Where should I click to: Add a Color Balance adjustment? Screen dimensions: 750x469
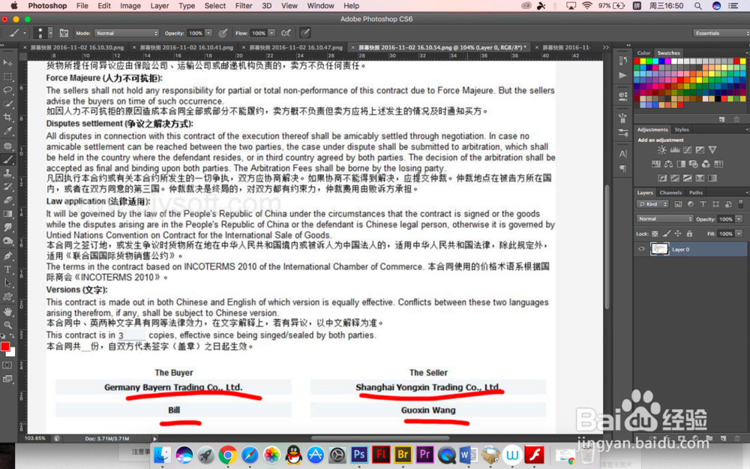[x=668, y=164]
